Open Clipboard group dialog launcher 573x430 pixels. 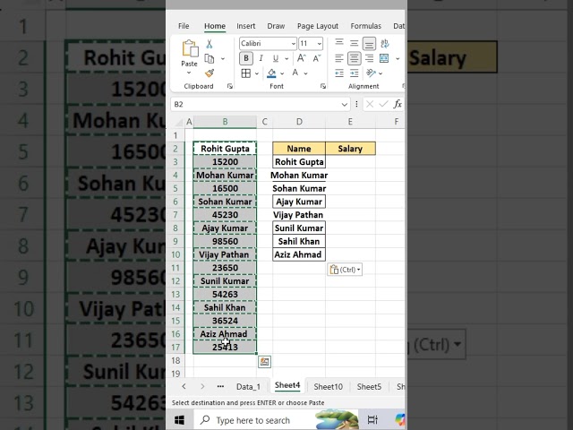click(x=230, y=86)
